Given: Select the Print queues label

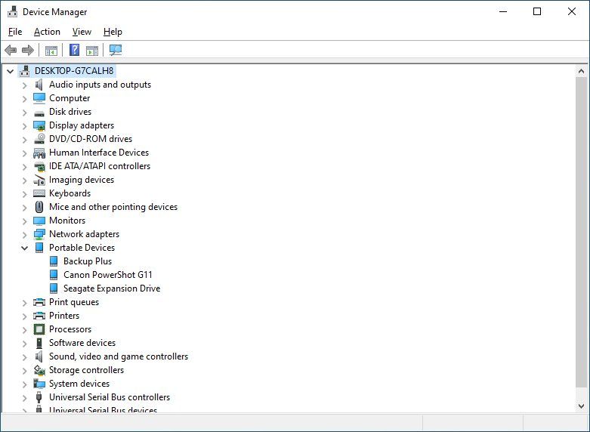Looking at the screenshot, I should pos(74,302).
